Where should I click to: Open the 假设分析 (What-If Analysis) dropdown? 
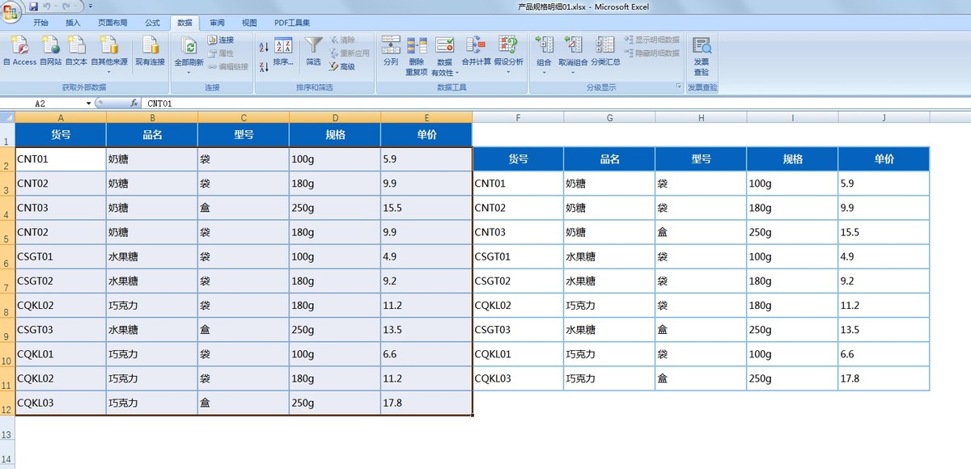click(x=508, y=71)
